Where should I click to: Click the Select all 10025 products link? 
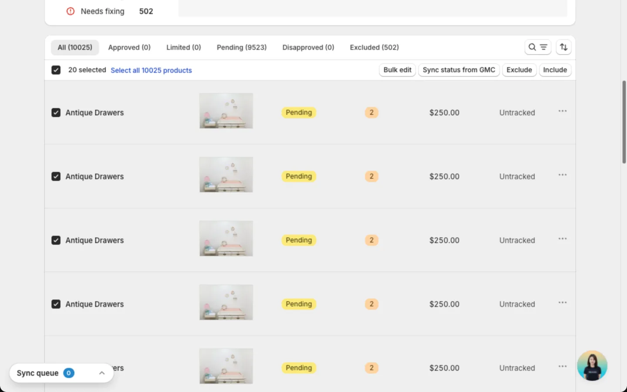[x=151, y=70]
